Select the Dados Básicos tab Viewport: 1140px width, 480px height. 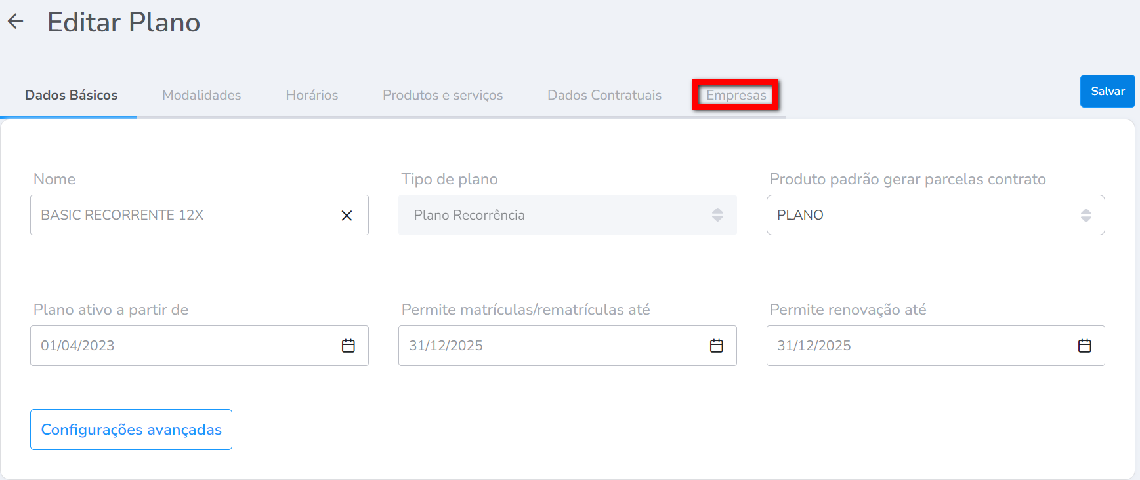(71, 95)
